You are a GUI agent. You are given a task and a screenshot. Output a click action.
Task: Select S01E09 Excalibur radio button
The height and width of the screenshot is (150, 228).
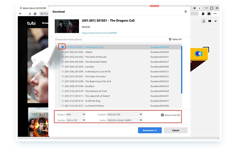(x=63, y=86)
